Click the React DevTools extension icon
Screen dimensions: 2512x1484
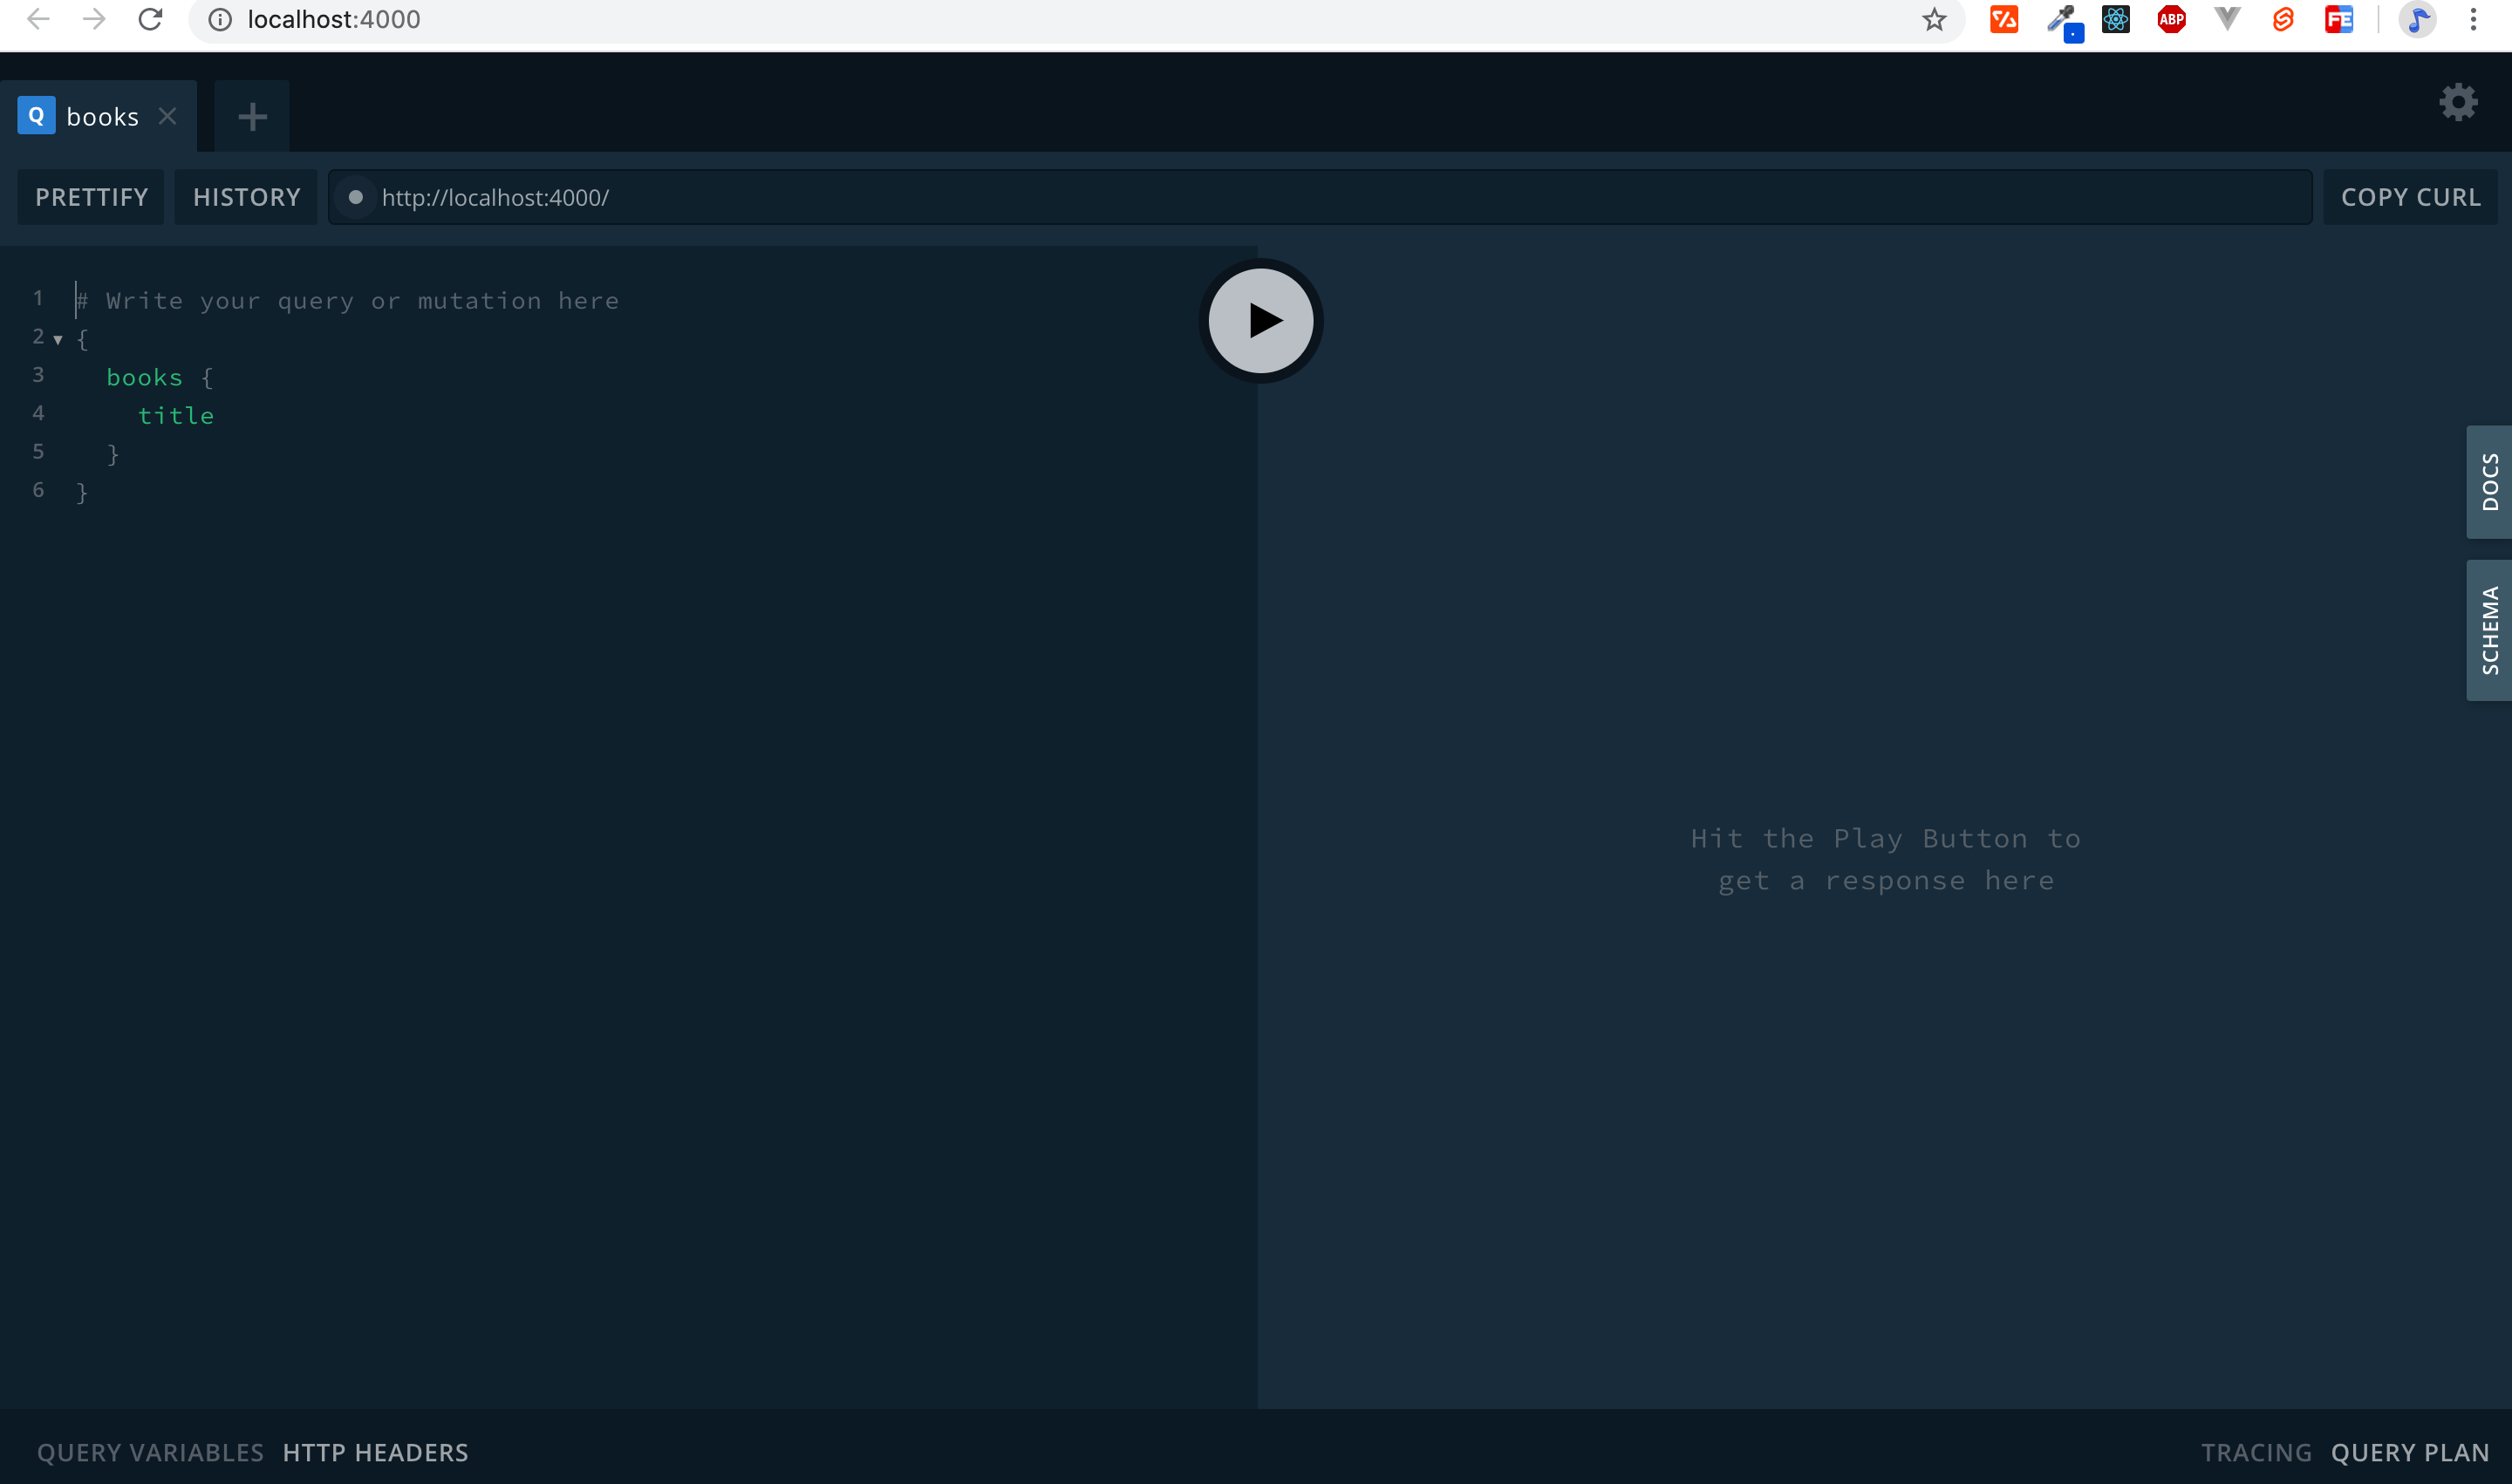[x=2115, y=19]
